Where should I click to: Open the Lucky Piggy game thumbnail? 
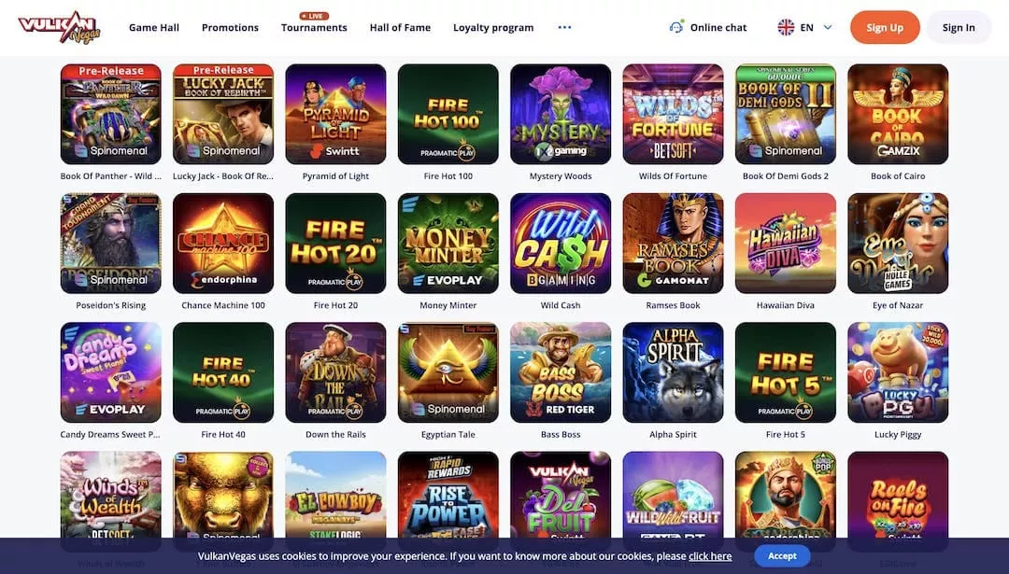pyautogui.click(x=898, y=372)
